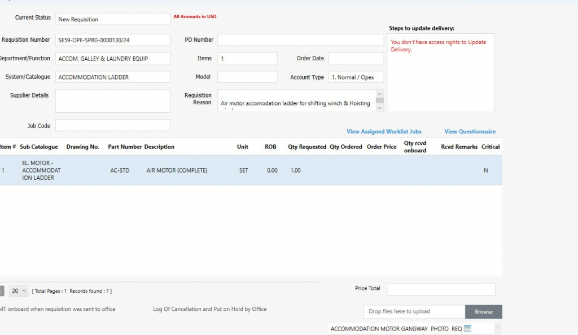Viewport: 578px width, 335px height.
Task: Click the Supplier Details text box
Action: (113, 101)
